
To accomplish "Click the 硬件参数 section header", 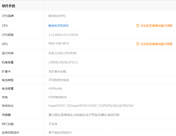I will [8, 6].
